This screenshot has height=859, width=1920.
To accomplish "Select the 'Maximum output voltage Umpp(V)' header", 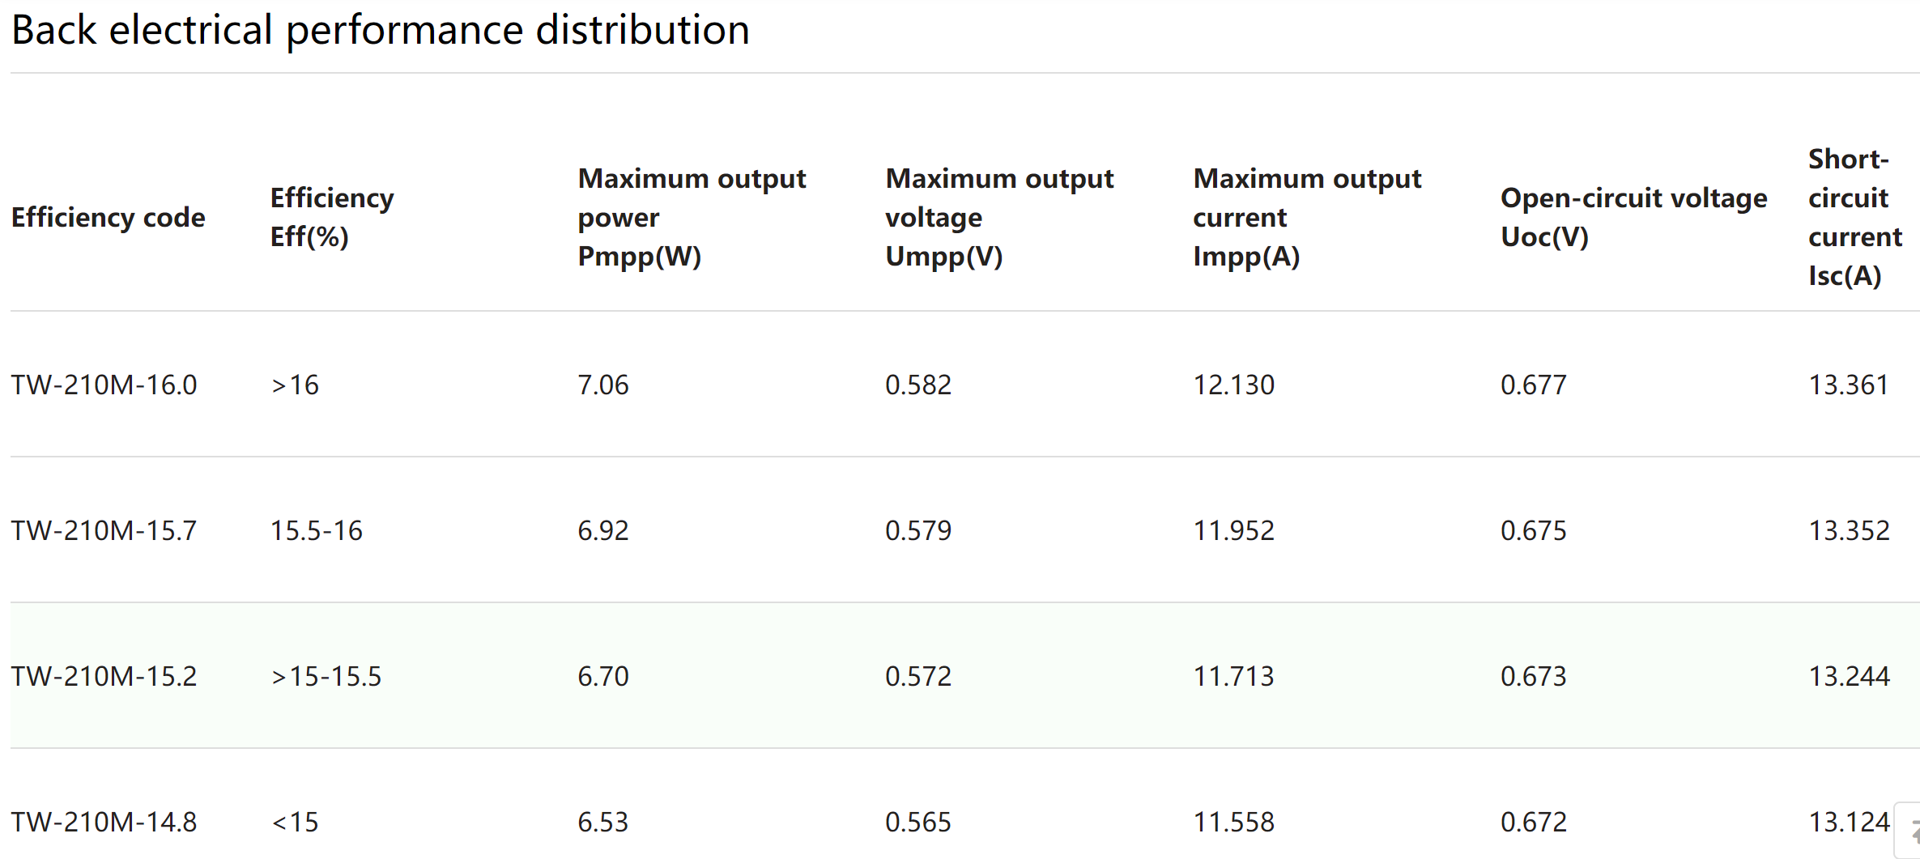I will pos(999,217).
